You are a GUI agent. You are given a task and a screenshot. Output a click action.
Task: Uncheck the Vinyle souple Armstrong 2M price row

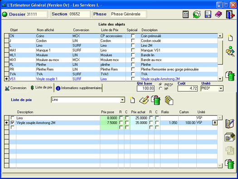13,123
